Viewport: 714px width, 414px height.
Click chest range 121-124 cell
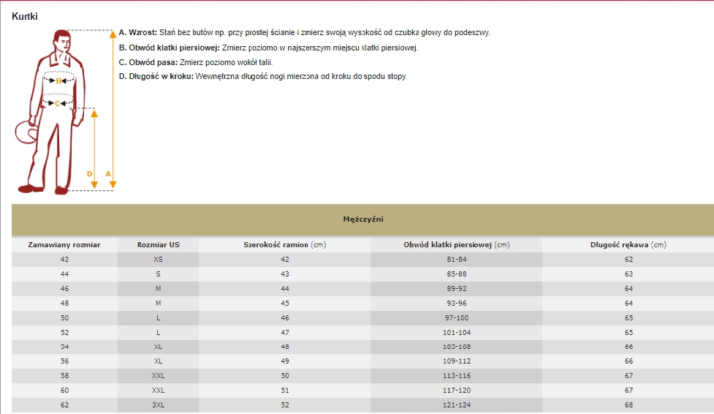click(456, 405)
